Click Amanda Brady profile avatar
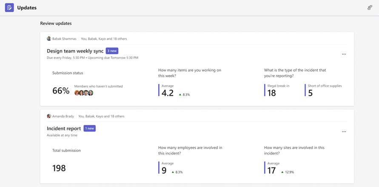Screen dimensions: 379x187 coord(49,116)
